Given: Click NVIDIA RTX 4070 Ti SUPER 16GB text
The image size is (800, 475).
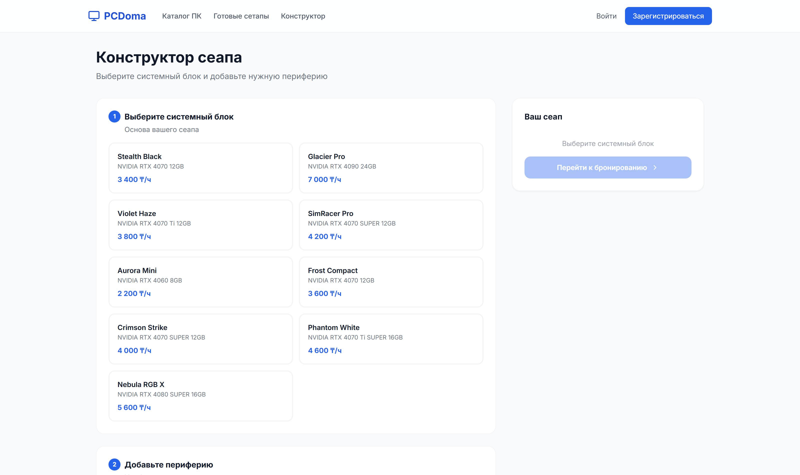Looking at the screenshot, I should point(355,337).
